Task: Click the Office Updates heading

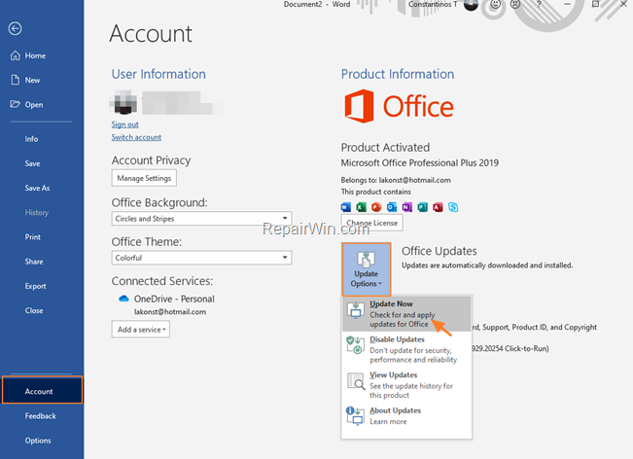Action: click(x=440, y=251)
